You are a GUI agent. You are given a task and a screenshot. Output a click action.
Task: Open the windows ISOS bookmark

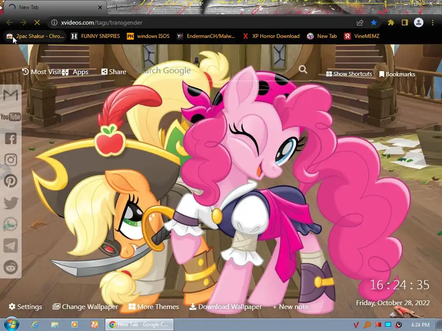[x=148, y=36]
